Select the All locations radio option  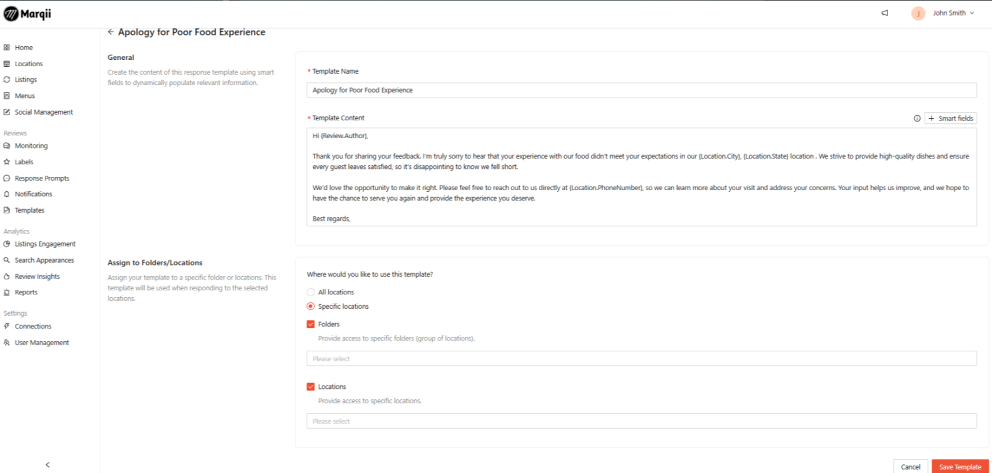(x=311, y=292)
